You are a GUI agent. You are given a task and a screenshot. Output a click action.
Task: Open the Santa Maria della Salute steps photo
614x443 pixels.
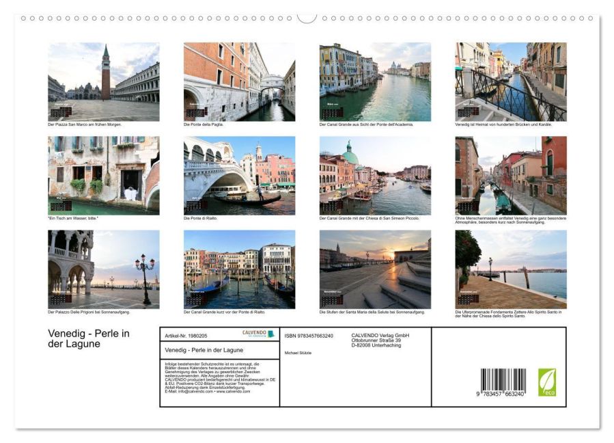(x=375, y=269)
